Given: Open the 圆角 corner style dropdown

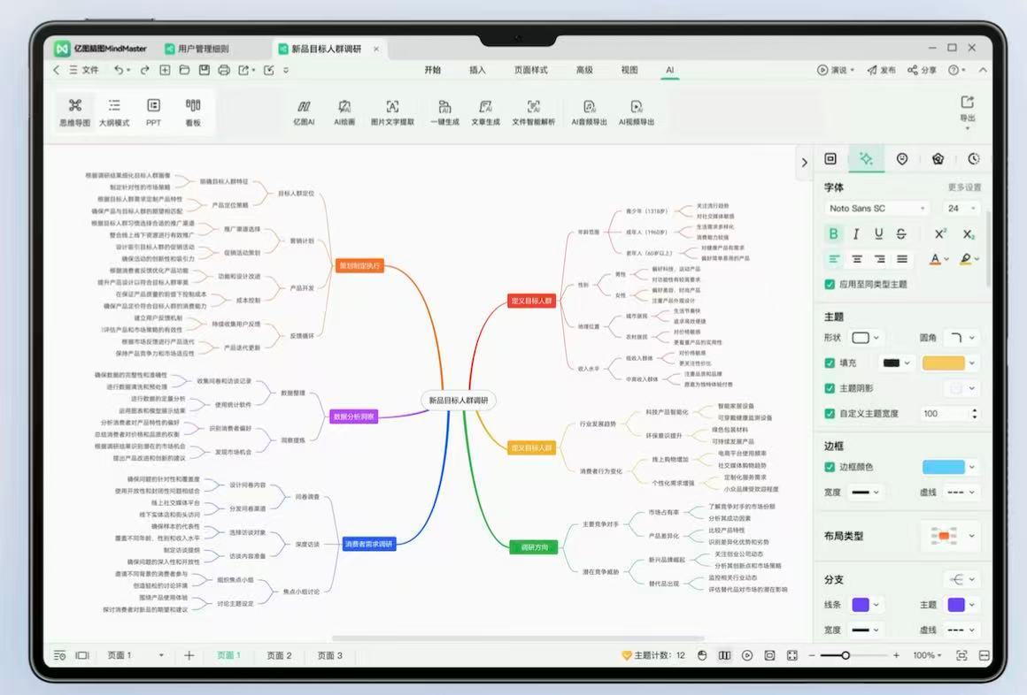Looking at the screenshot, I should (962, 338).
